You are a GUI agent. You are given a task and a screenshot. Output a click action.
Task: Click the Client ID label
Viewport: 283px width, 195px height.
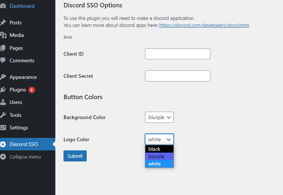(x=73, y=54)
